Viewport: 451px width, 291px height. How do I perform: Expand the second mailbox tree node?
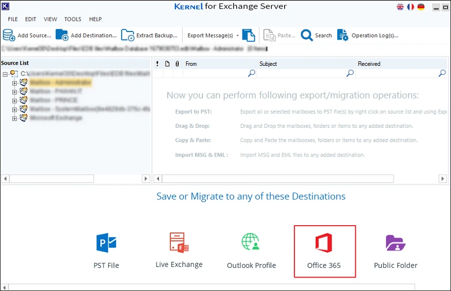pyautogui.click(x=15, y=92)
